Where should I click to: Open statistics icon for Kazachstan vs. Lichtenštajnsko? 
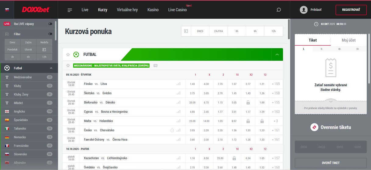178,158
